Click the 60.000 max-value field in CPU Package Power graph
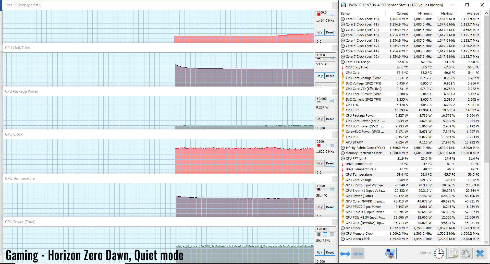This screenshot has width=490, height=264. (x=325, y=99)
